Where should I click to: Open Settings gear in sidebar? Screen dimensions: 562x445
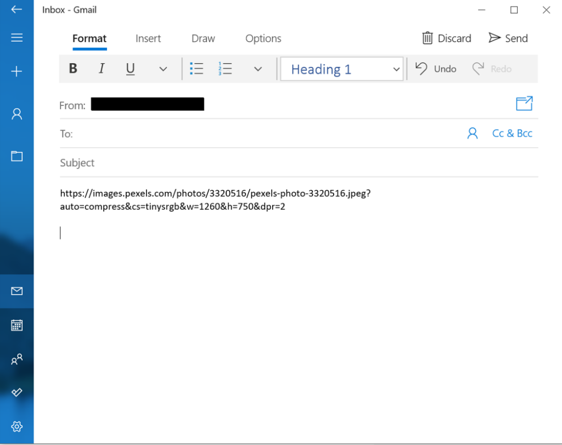16,426
